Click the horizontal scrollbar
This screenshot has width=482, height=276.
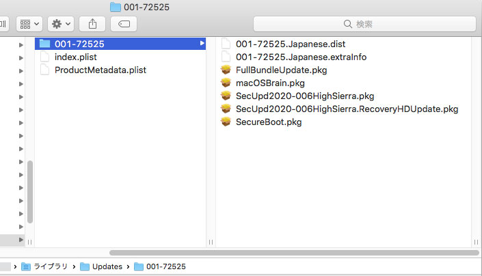click(294, 253)
